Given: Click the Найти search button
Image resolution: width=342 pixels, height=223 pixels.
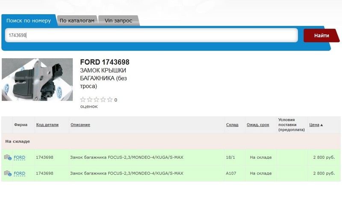Looking at the screenshot, I should click(x=321, y=36).
